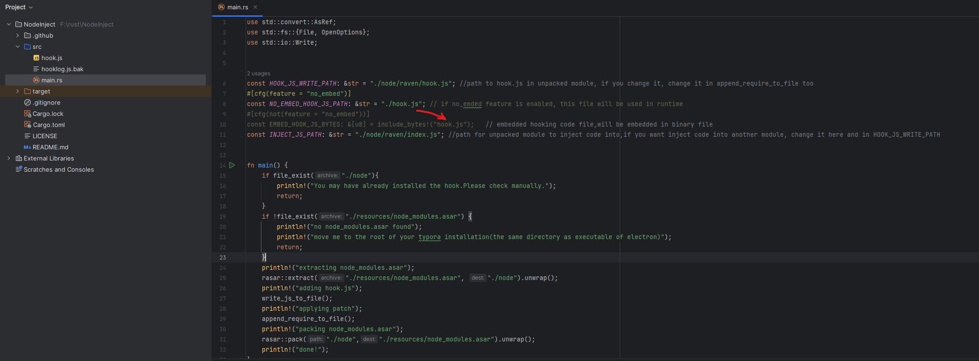979x361 pixels.
Task: Click the .github folder icon
Action: (27, 35)
